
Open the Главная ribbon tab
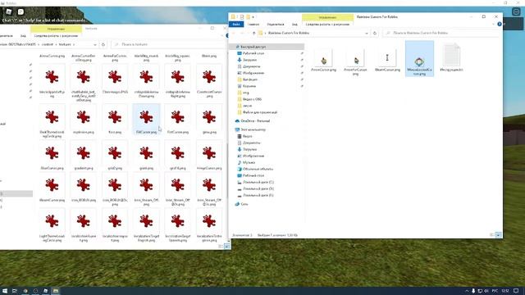(253, 24)
